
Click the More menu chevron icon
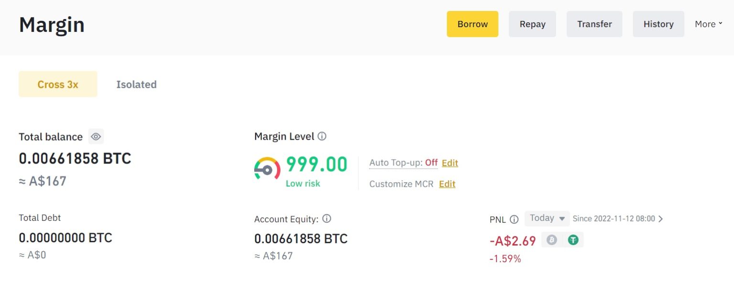point(721,23)
